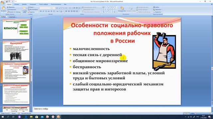
Task: Open File Explorer from taskbar
Action: (x=31, y=117)
